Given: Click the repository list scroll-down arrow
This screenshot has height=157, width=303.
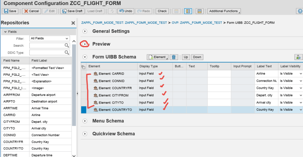Looking at the screenshot, I should pyautogui.click(x=74, y=155).
